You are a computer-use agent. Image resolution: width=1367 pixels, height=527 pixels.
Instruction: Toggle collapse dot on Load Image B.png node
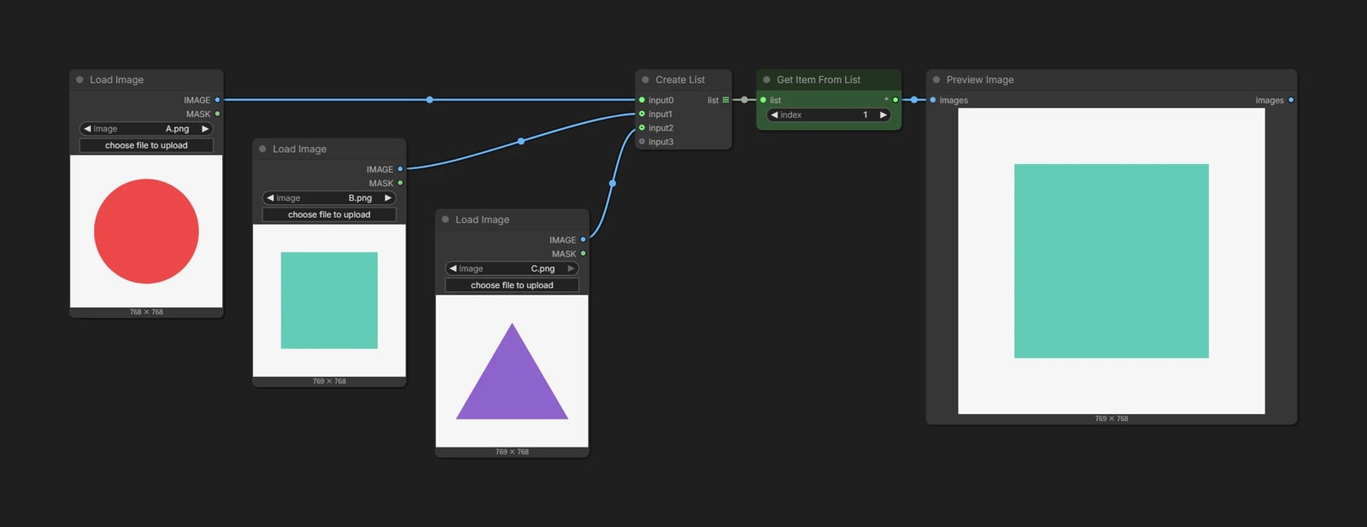pos(262,149)
